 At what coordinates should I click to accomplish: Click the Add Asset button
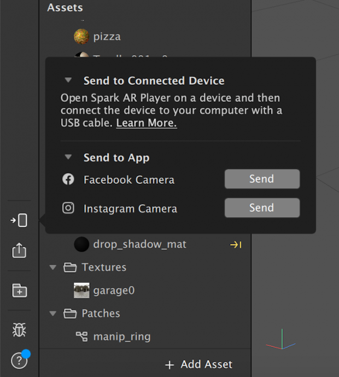(x=199, y=364)
